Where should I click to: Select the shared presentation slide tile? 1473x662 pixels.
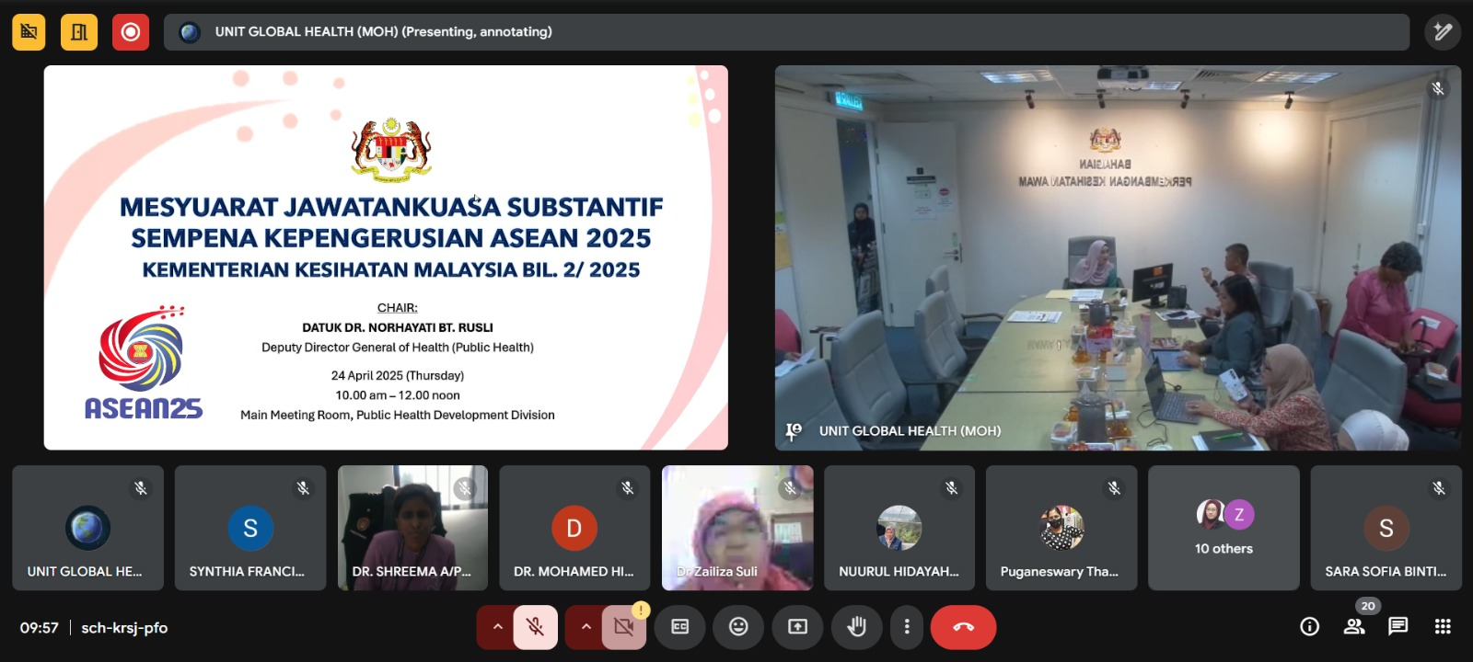pyautogui.click(x=386, y=257)
